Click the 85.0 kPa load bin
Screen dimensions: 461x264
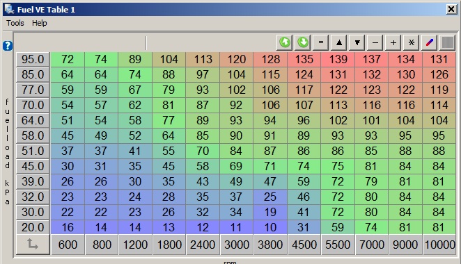[x=33, y=75]
